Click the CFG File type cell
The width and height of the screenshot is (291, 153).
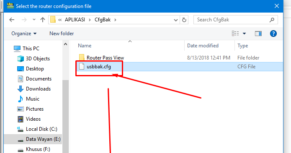(x=246, y=67)
